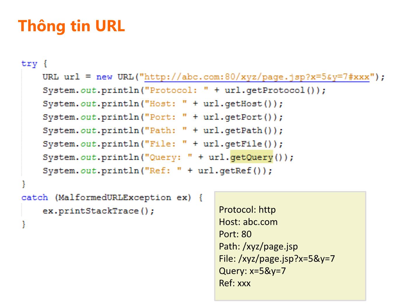Click the url.getRef() code line
408x306 pixels.
click(157, 171)
